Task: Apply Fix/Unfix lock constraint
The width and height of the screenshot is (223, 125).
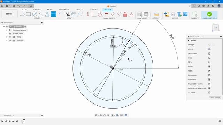Action: tap(125, 14)
